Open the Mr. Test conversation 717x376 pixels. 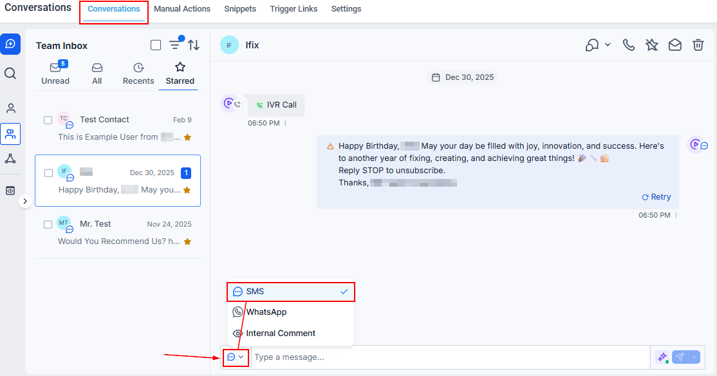118,232
